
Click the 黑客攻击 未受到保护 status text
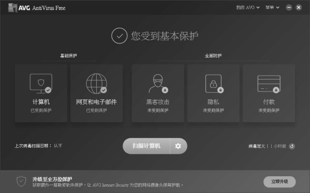[x=158, y=110]
